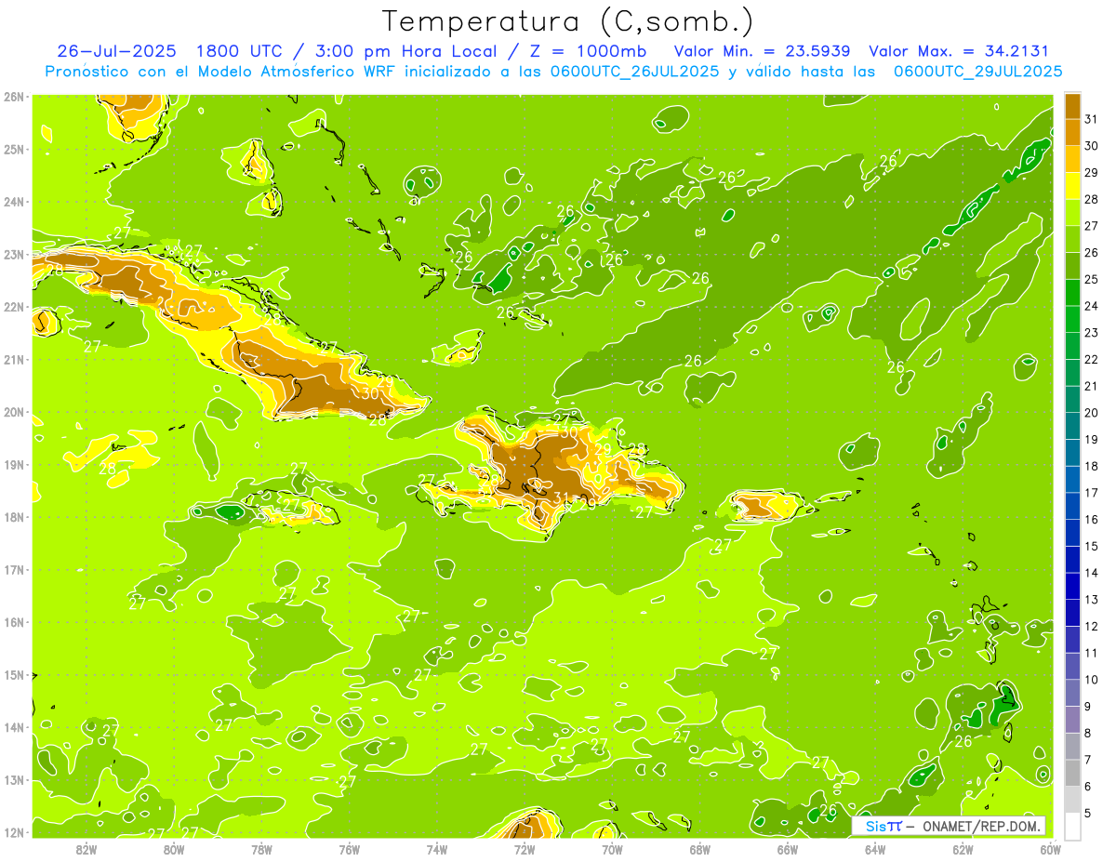Click latitude axis label "21N"
Image resolution: width=1116 pixels, height=862 pixels.
pyautogui.click(x=13, y=359)
